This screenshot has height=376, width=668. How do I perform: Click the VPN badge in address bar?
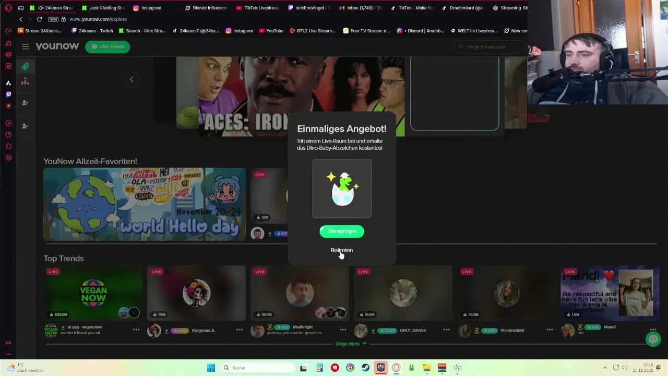coord(53,19)
